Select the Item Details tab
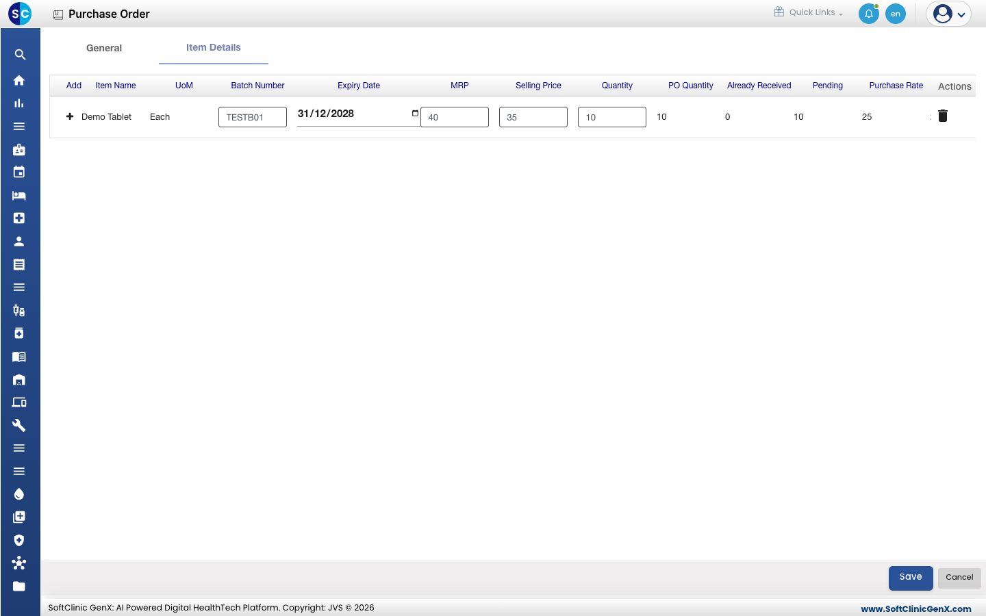 coord(214,47)
